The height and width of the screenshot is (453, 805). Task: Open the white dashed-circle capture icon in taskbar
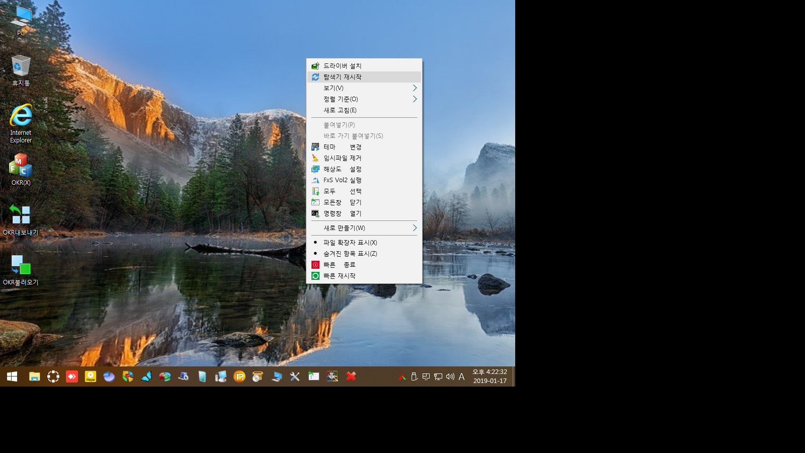click(53, 376)
